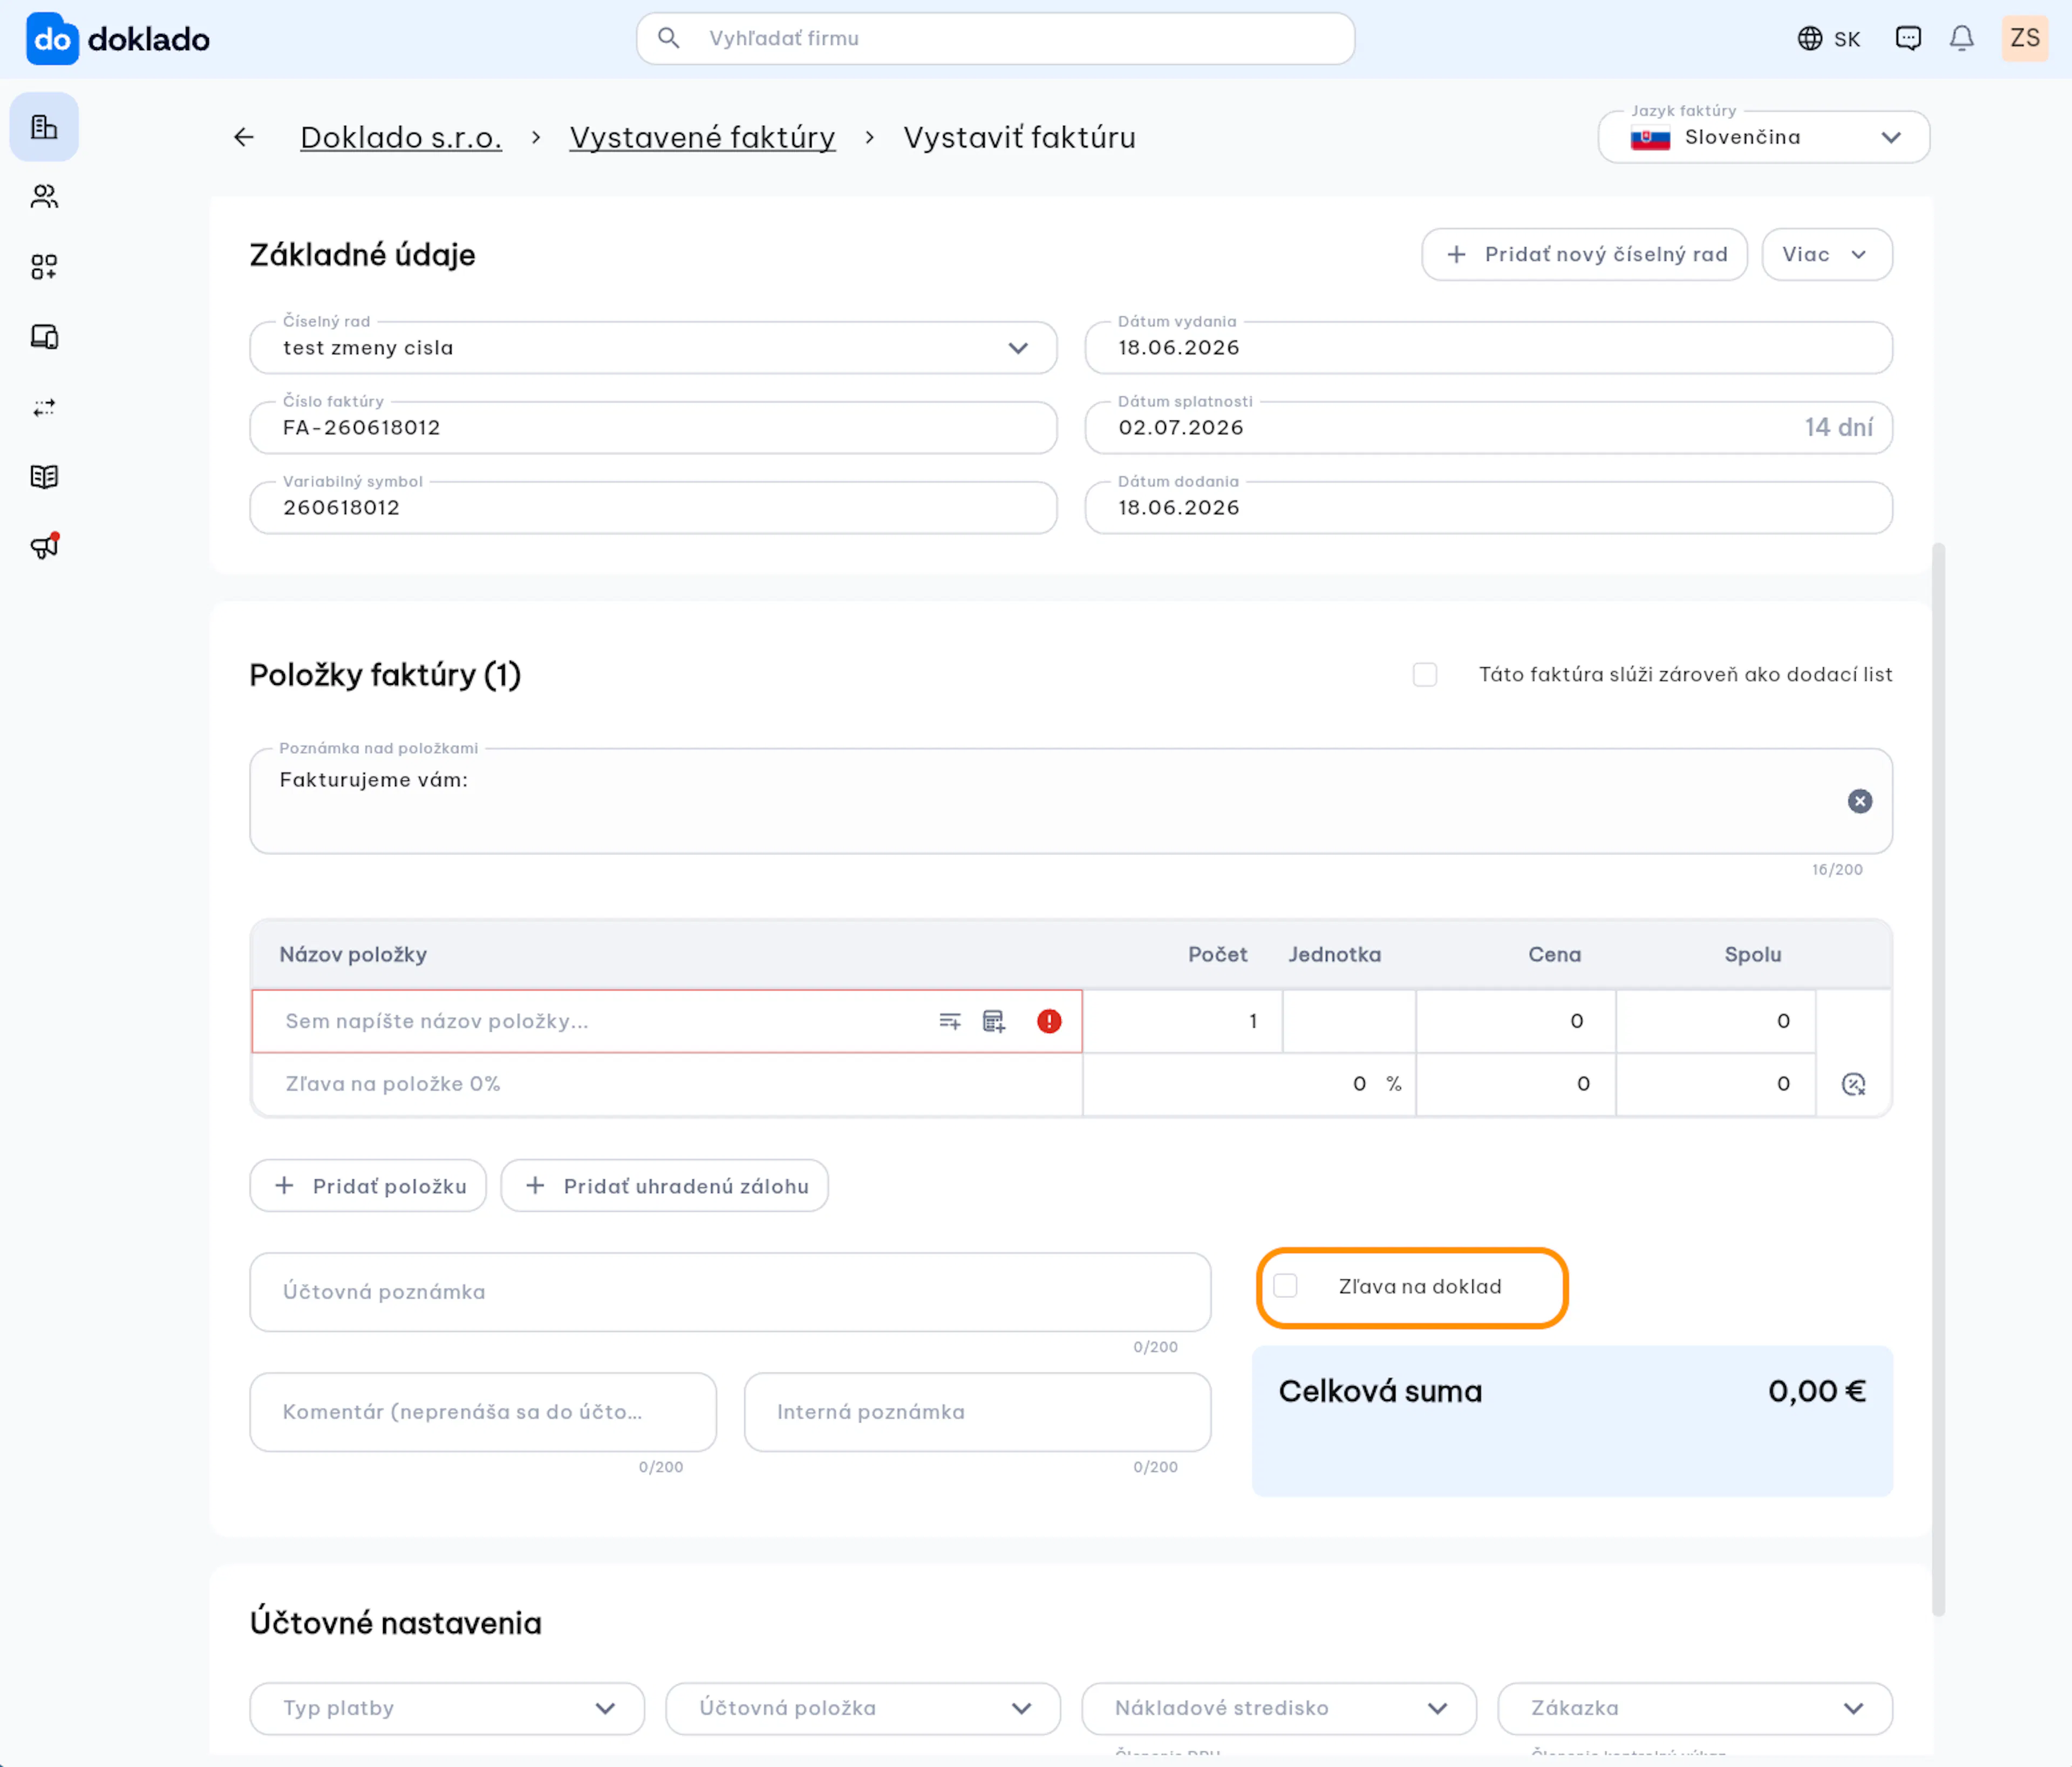Click the page vertical scrollbar
2072x1767 pixels.
coord(1939,1080)
